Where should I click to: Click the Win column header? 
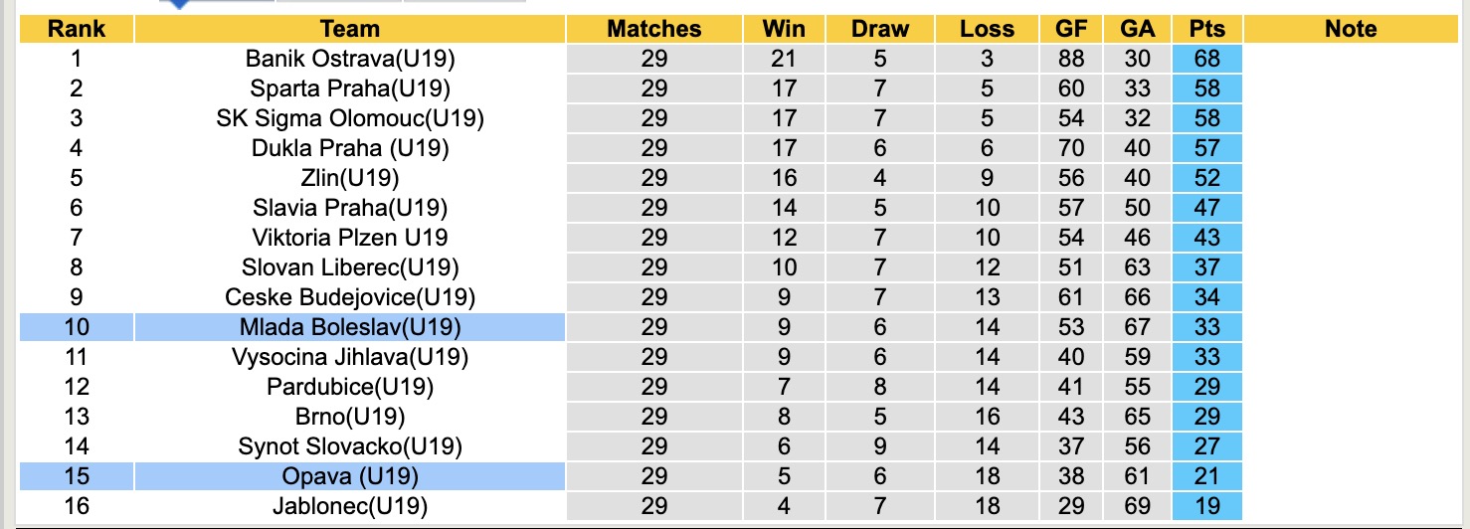[784, 29]
